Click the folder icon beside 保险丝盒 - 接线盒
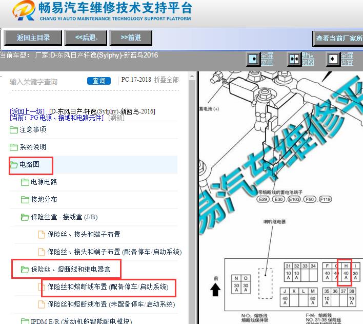 tap(25, 217)
